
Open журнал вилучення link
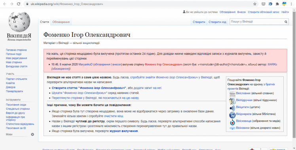123,131
